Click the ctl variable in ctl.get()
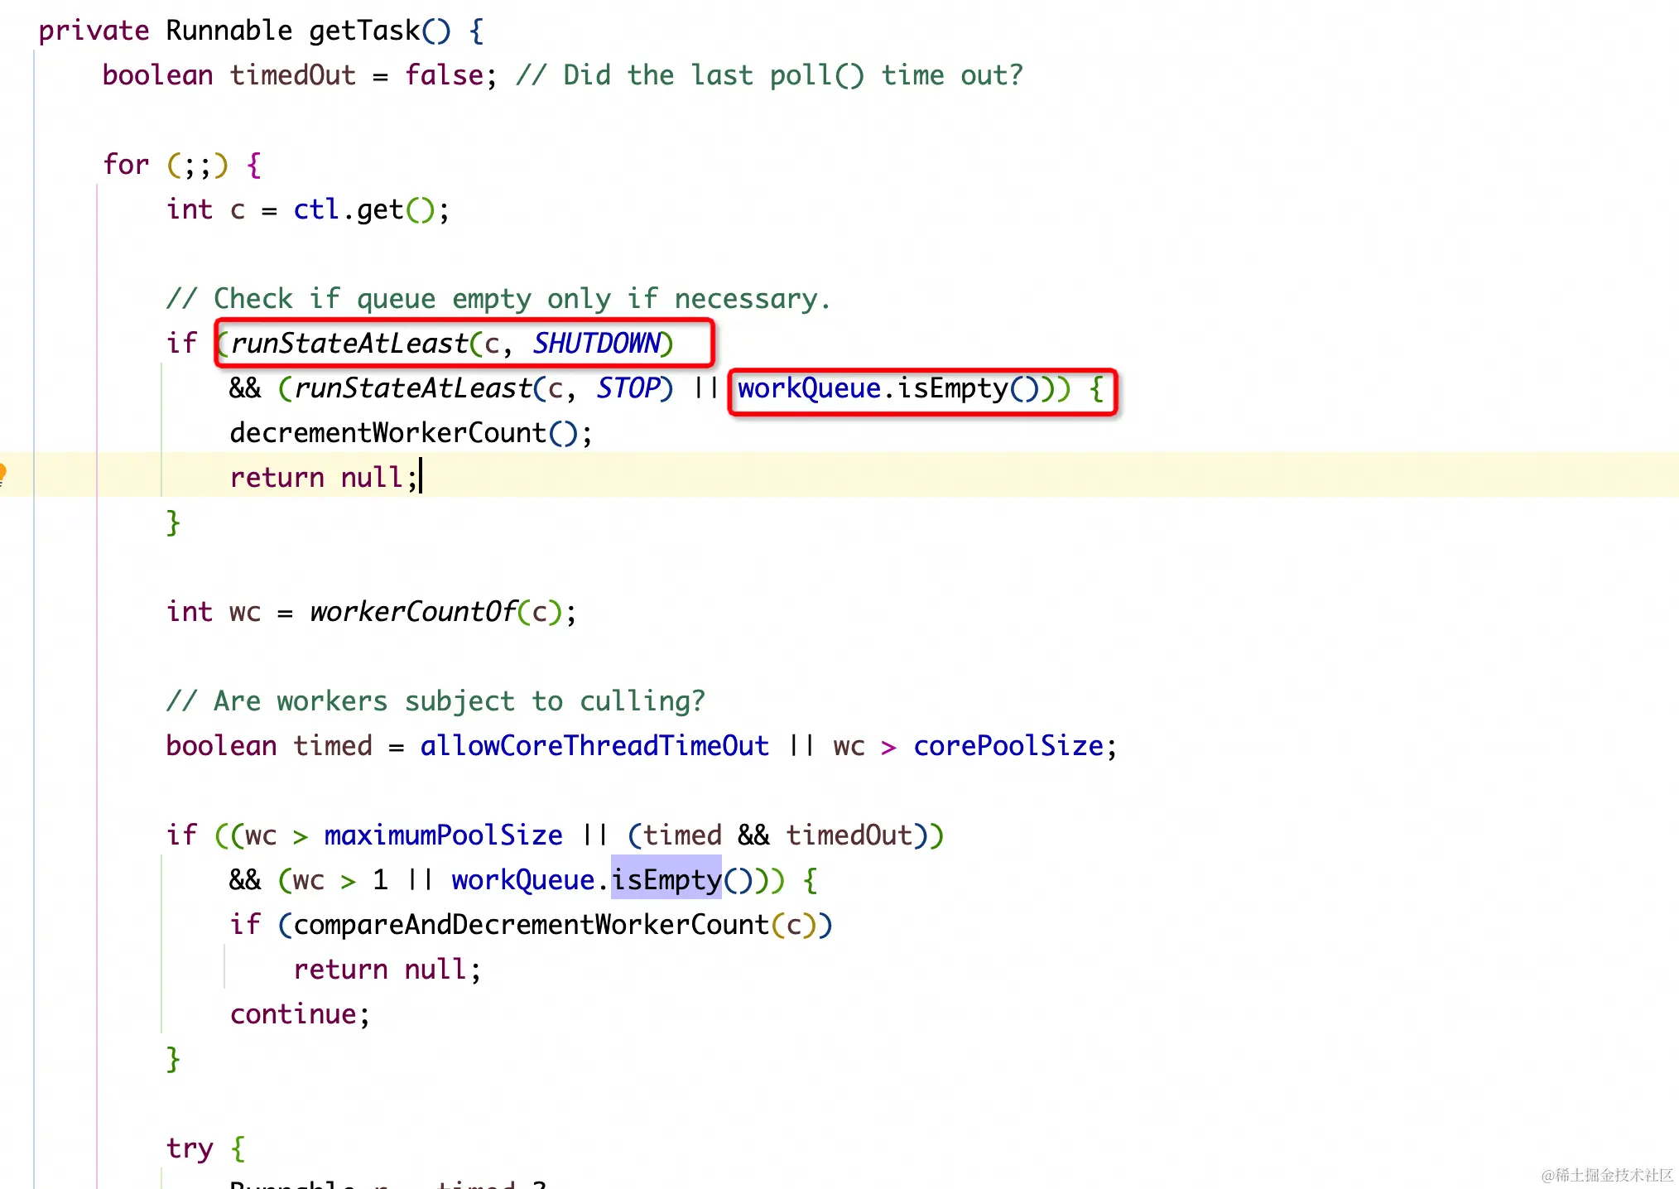 tap(315, 209)
